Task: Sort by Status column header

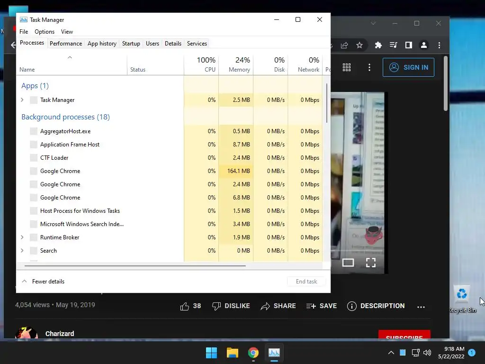Action: click(155, 64)
